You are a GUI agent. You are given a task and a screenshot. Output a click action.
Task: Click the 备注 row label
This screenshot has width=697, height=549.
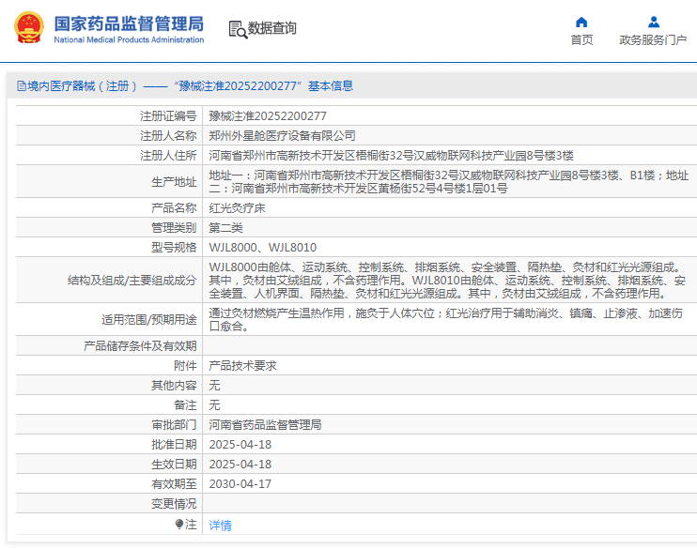click(185, 405)
